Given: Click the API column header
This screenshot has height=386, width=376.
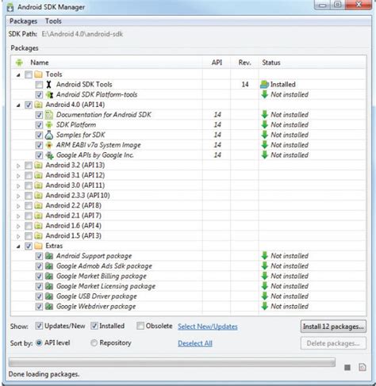Looking at the screenshot, I should tap(217, 63).
